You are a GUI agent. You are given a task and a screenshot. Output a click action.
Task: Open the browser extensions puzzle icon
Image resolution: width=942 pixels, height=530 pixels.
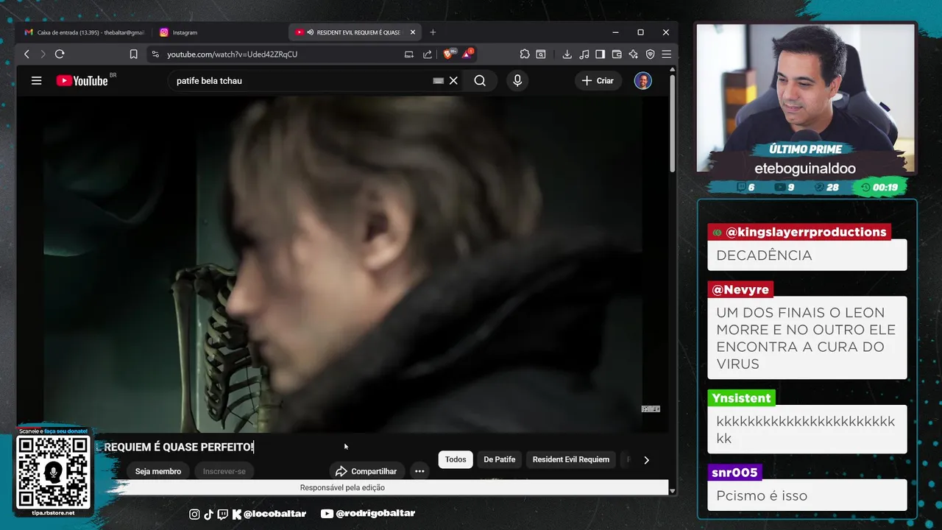point(525,54)
